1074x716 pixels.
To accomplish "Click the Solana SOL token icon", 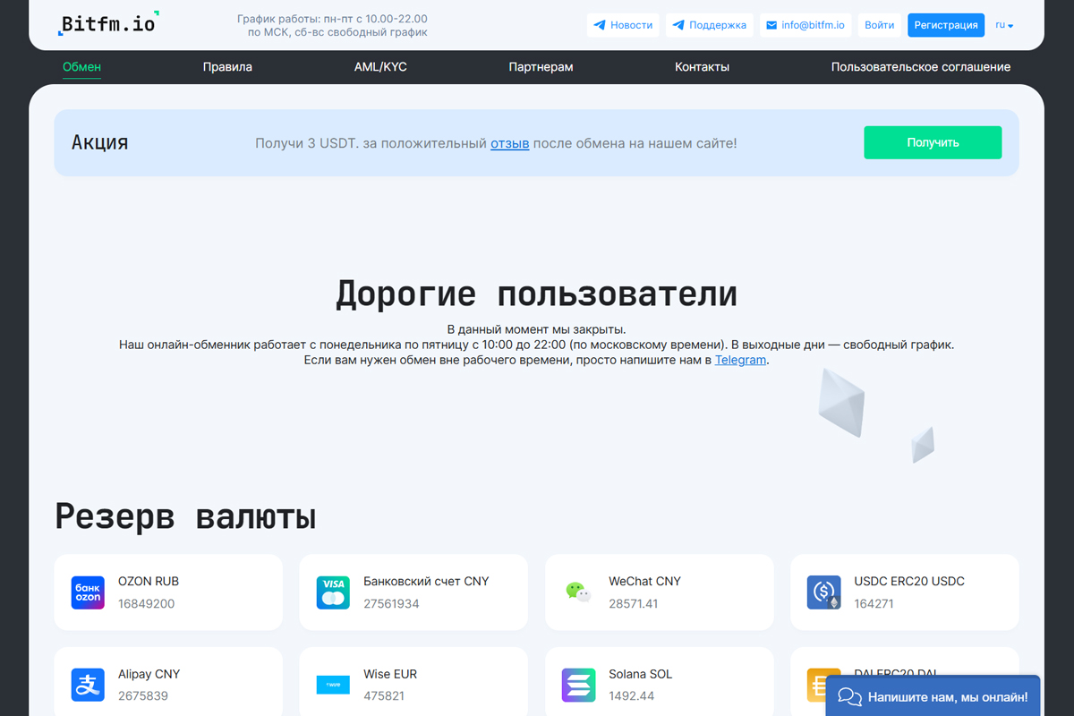I will [578, 685].
